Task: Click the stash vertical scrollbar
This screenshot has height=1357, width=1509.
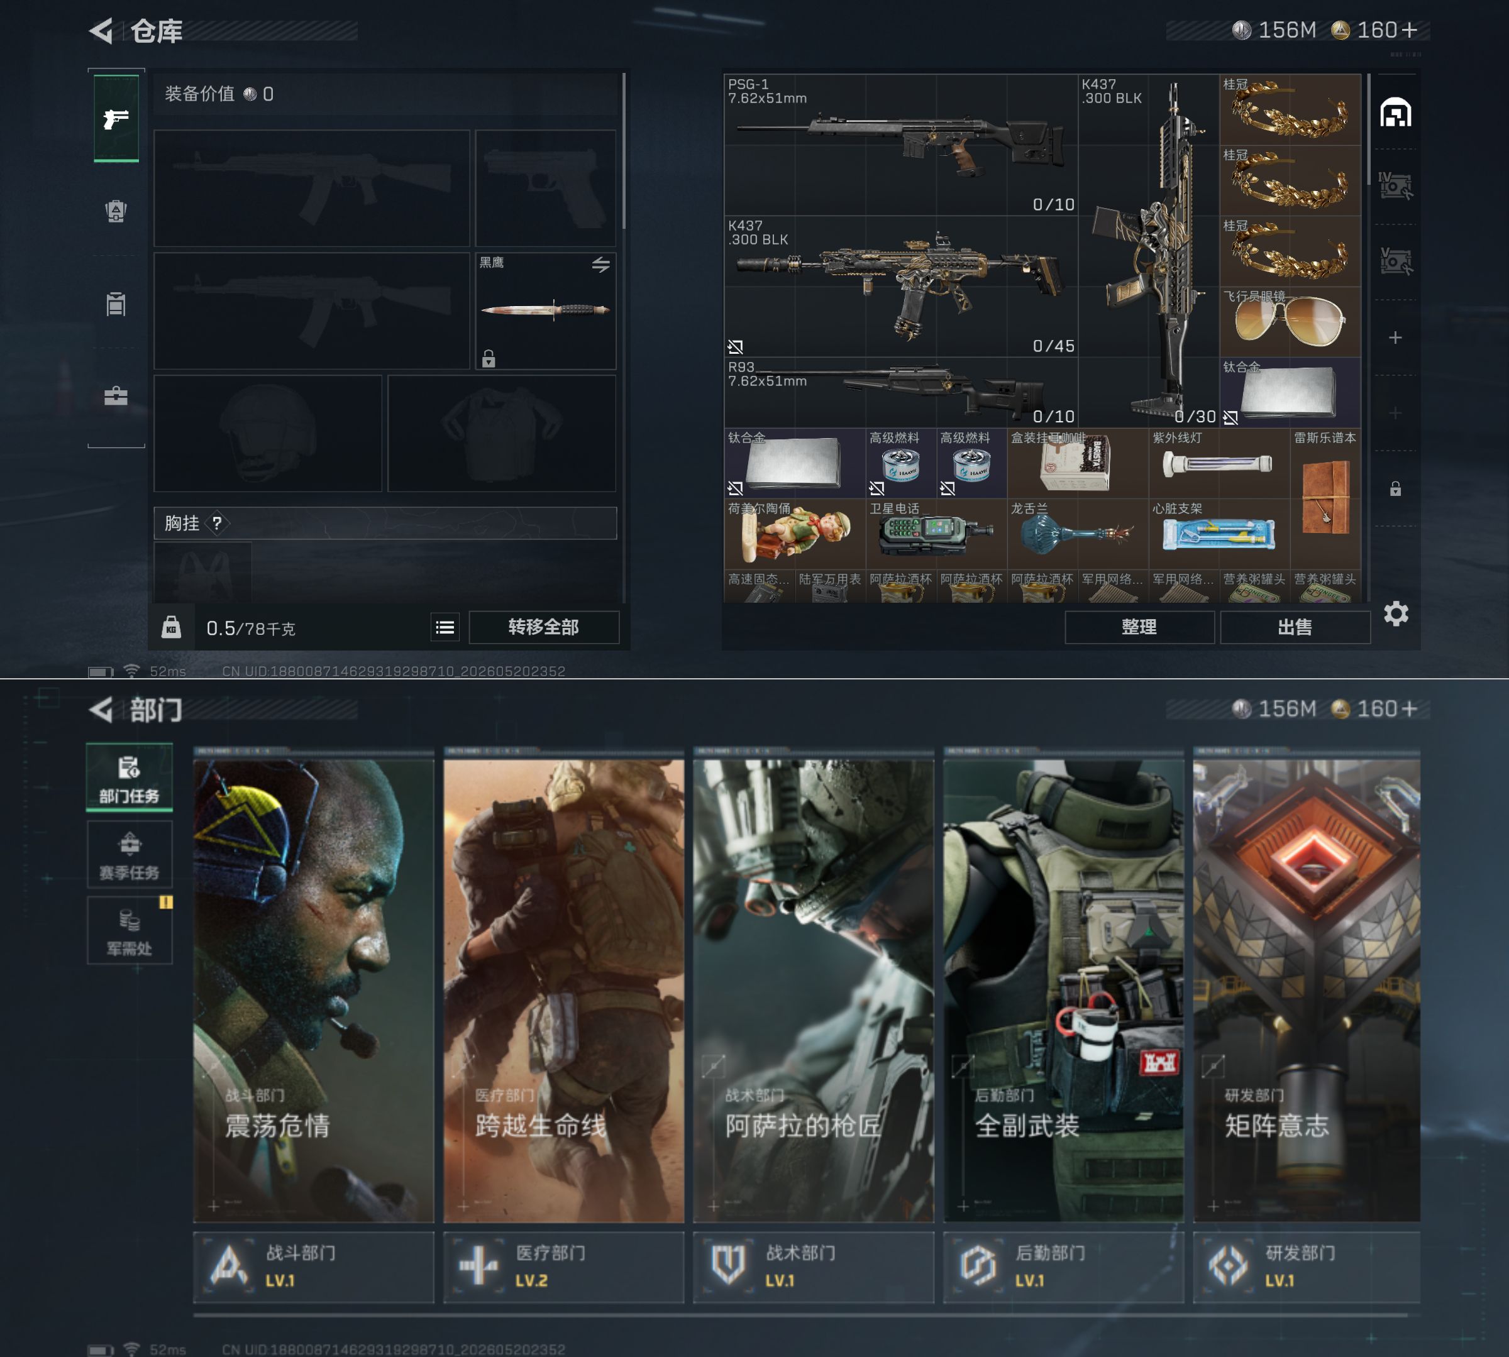Action: 1369,129
